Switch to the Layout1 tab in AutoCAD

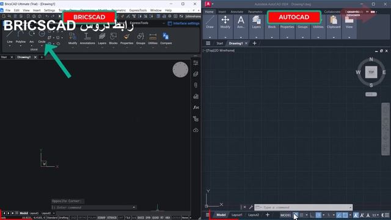[x=236, y=215]
